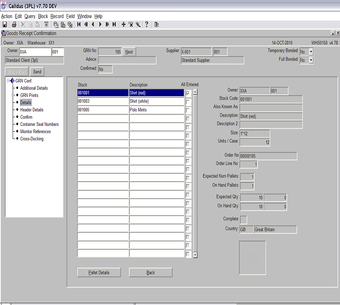Expand the GRN Prints tree node
The image size is (340, 305).
pos(13,95)
